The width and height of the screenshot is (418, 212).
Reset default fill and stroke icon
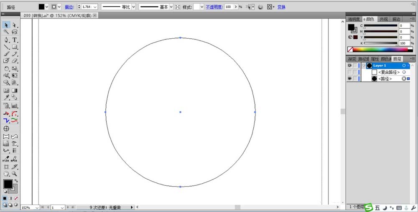(x=5, y=191)
